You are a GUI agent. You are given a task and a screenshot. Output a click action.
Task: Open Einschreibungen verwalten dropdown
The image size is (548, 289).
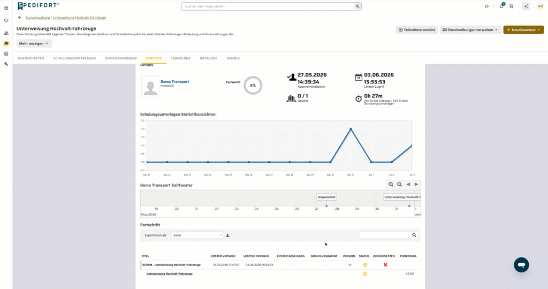click(x=470, y=30)
